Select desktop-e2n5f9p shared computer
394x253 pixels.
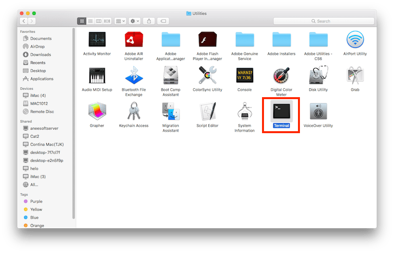pyautogui.click(x=47, y=160)
